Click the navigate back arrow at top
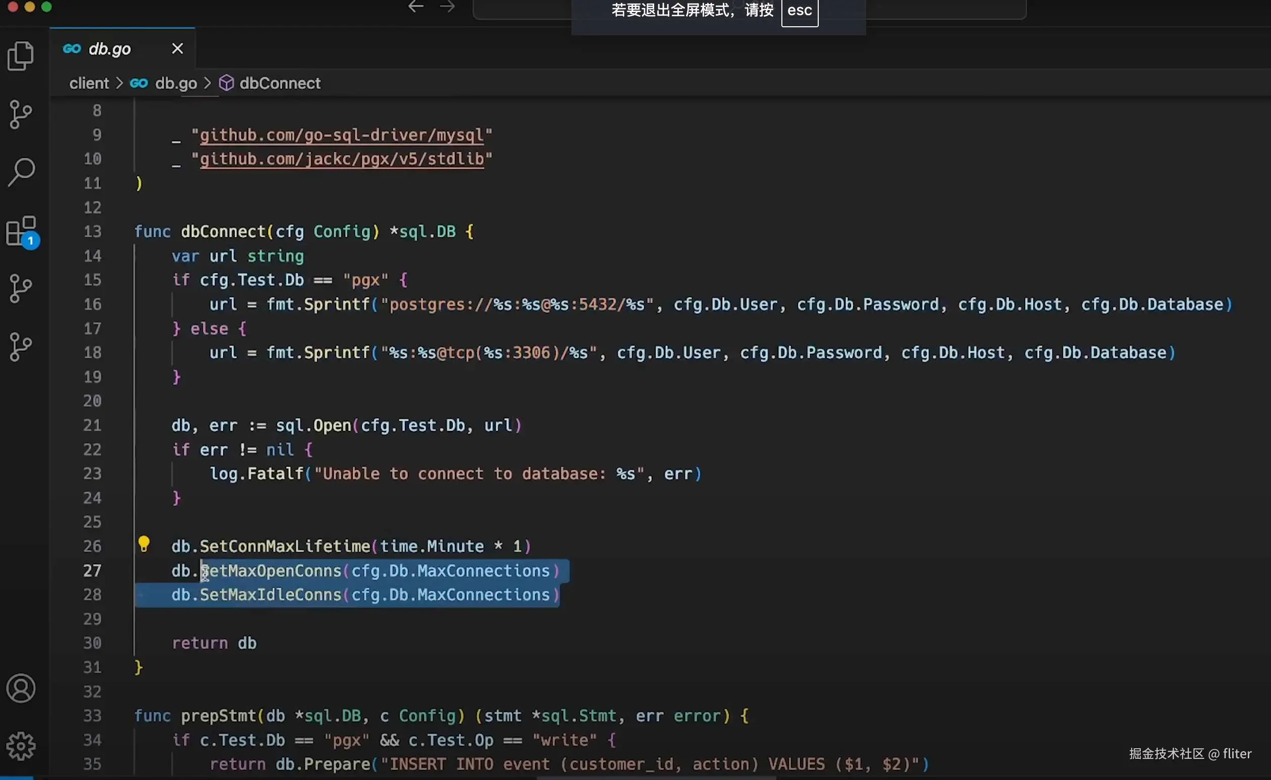The height and width of the screenshot is (780, 1271). (x=416, y=7)
